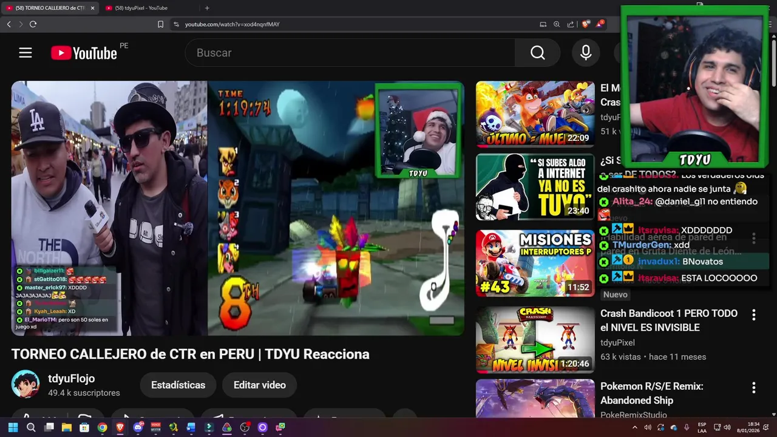Screen dimensions: 777x437
Task: Activate voice search microphone button
Action: (586, 53)
